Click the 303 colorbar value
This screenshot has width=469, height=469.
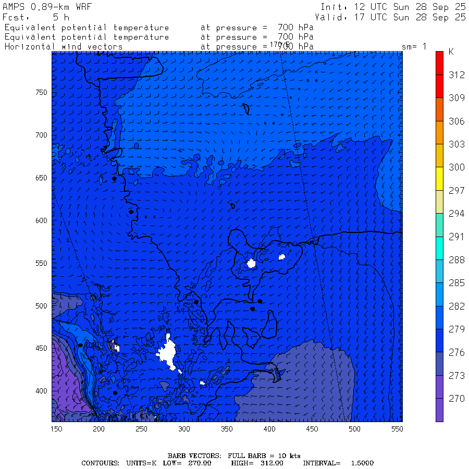coord(456,144)
